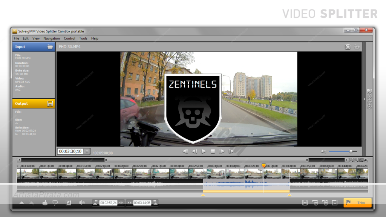The height and width of the screenshot is (217, 386).
Task: Click the current time field 00:03:30;10
Action: click(x=70, y=151)
